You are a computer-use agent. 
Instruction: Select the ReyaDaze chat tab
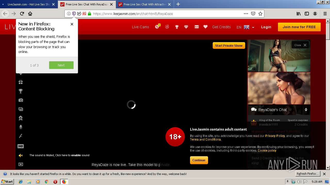87,4
